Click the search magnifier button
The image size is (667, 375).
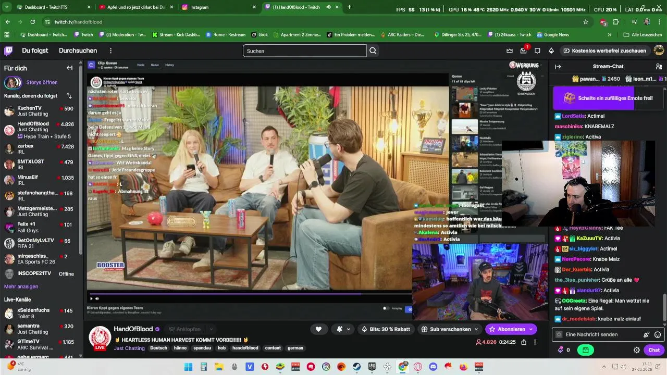[373, 51]
